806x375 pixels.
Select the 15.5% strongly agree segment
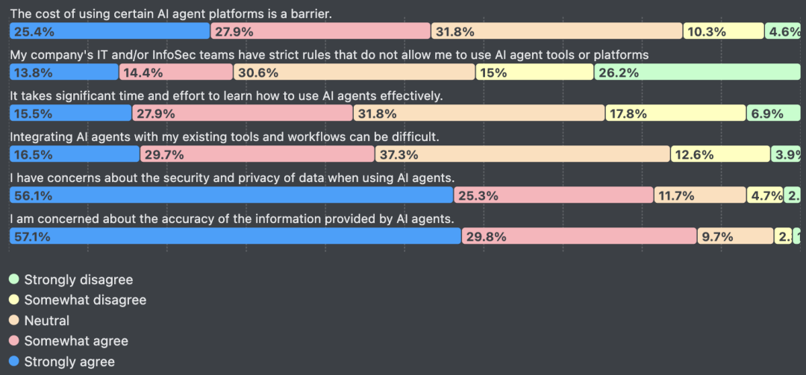(71, 113)
